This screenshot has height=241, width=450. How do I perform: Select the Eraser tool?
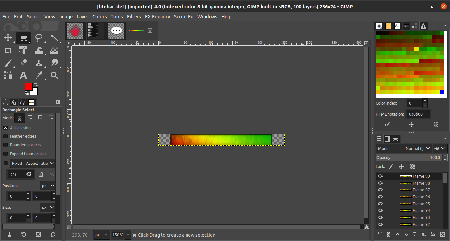(x=23, y=63)
